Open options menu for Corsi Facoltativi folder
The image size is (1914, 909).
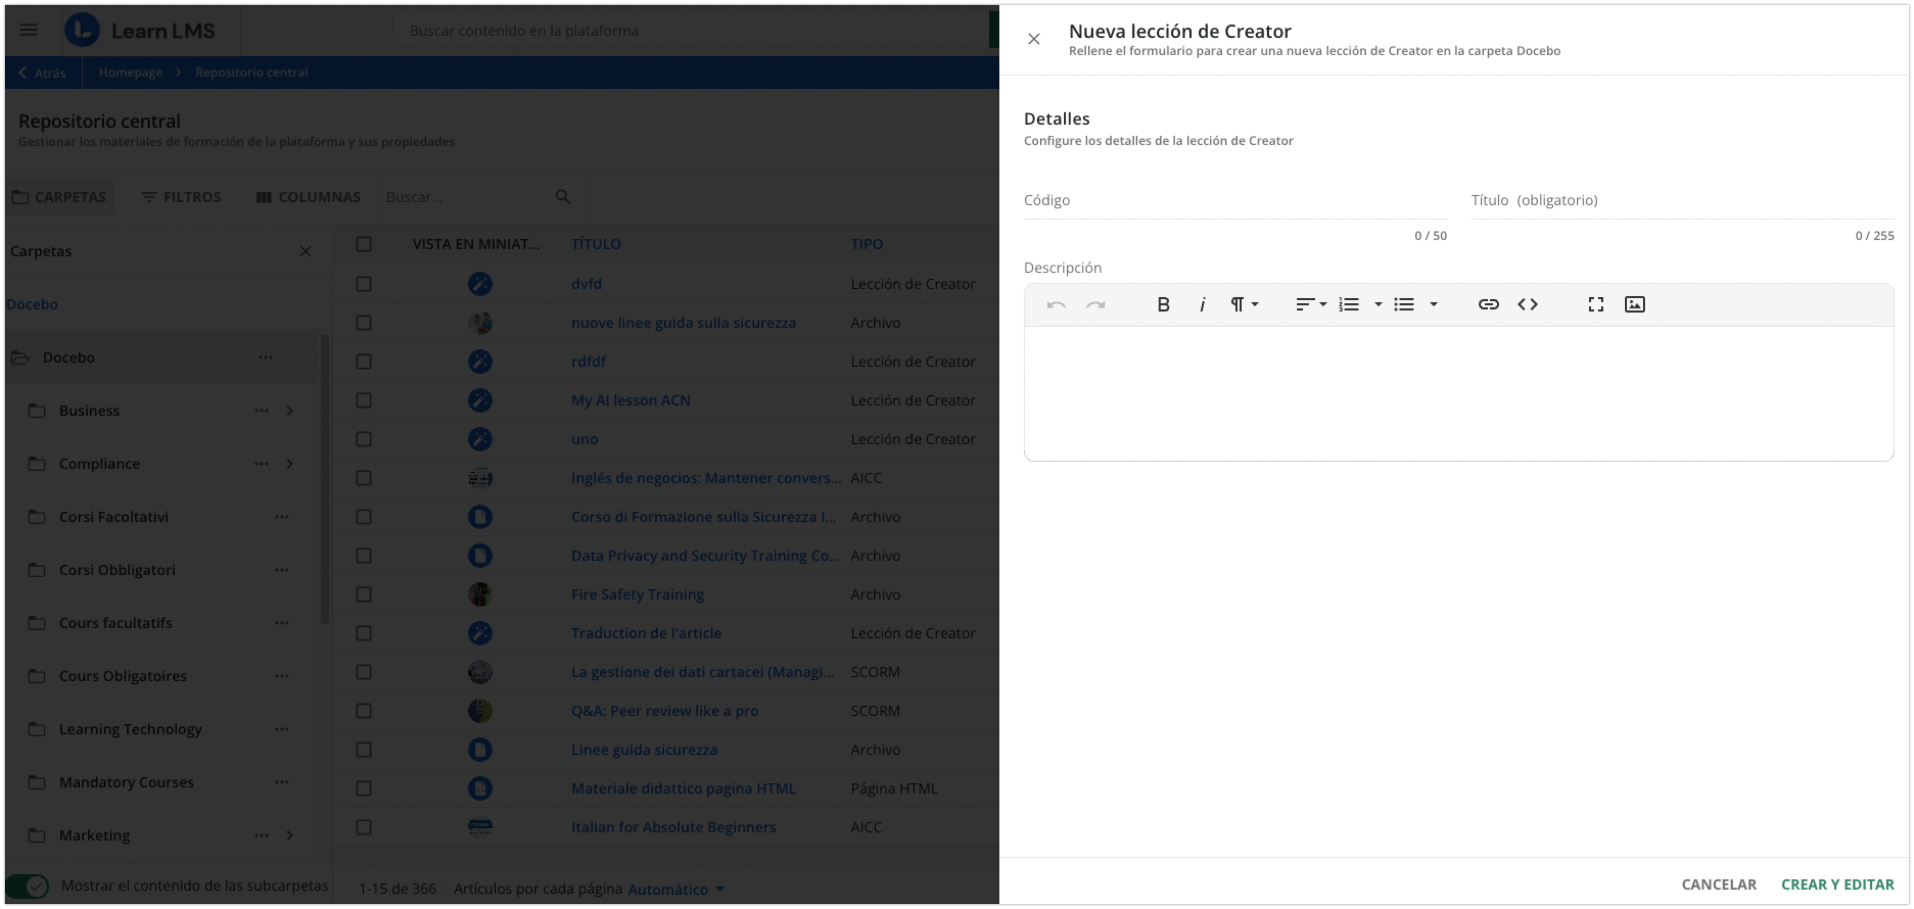click(282, 517)
